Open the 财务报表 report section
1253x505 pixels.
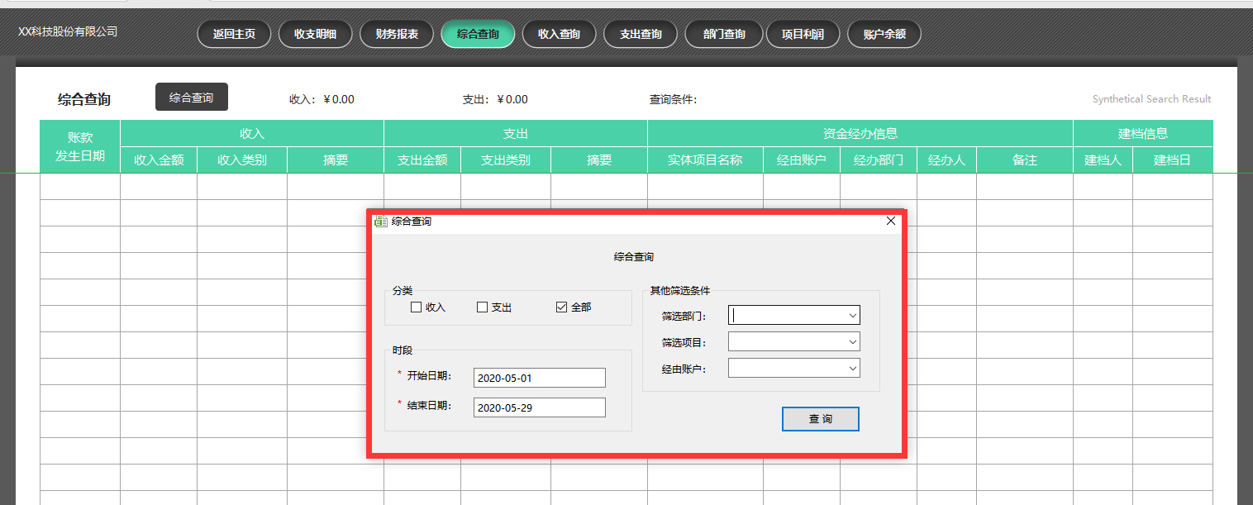(x=396, y=34)
